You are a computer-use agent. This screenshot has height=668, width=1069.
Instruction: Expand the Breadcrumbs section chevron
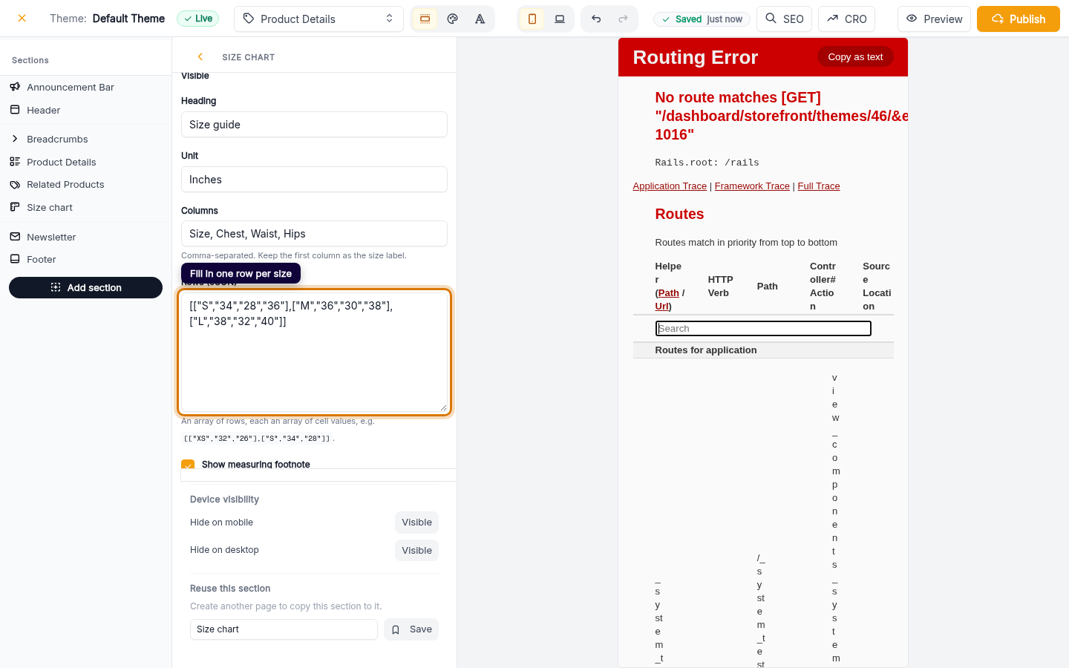coord(15,139)
